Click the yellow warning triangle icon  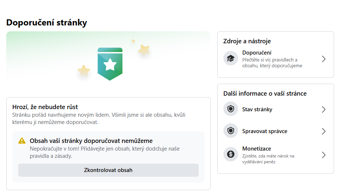[22, 141]
